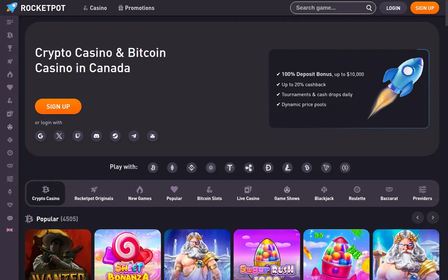Show next Popular games with right arrow

tap(433, 217)
